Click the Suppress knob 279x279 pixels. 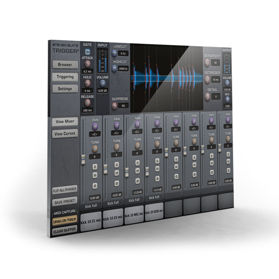pos(114,106)
